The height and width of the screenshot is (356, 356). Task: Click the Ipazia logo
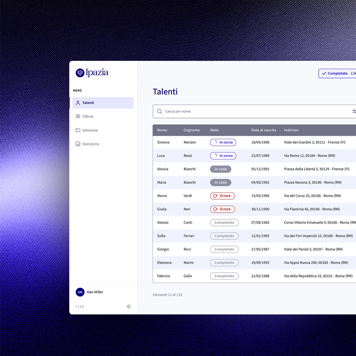coord(92,73)
